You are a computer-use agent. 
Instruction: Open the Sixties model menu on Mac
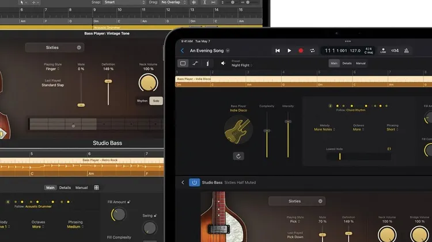(54, 48)
